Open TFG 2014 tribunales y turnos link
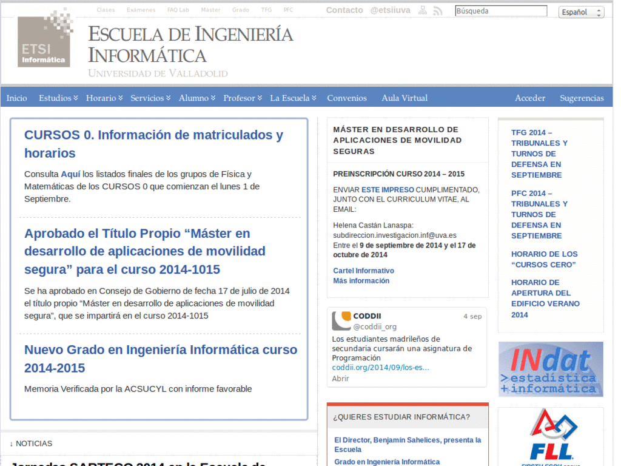 pos(539,154)
